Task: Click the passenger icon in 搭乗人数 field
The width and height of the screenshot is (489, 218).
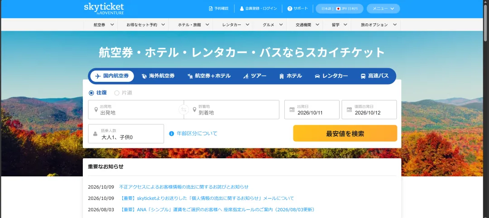Action: [x=96, y=134]
